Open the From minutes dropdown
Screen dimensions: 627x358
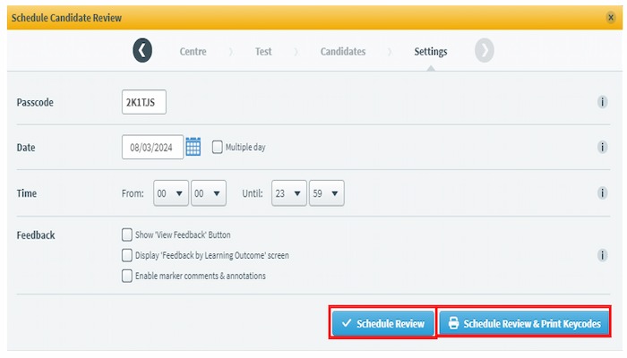coord(209,193)
